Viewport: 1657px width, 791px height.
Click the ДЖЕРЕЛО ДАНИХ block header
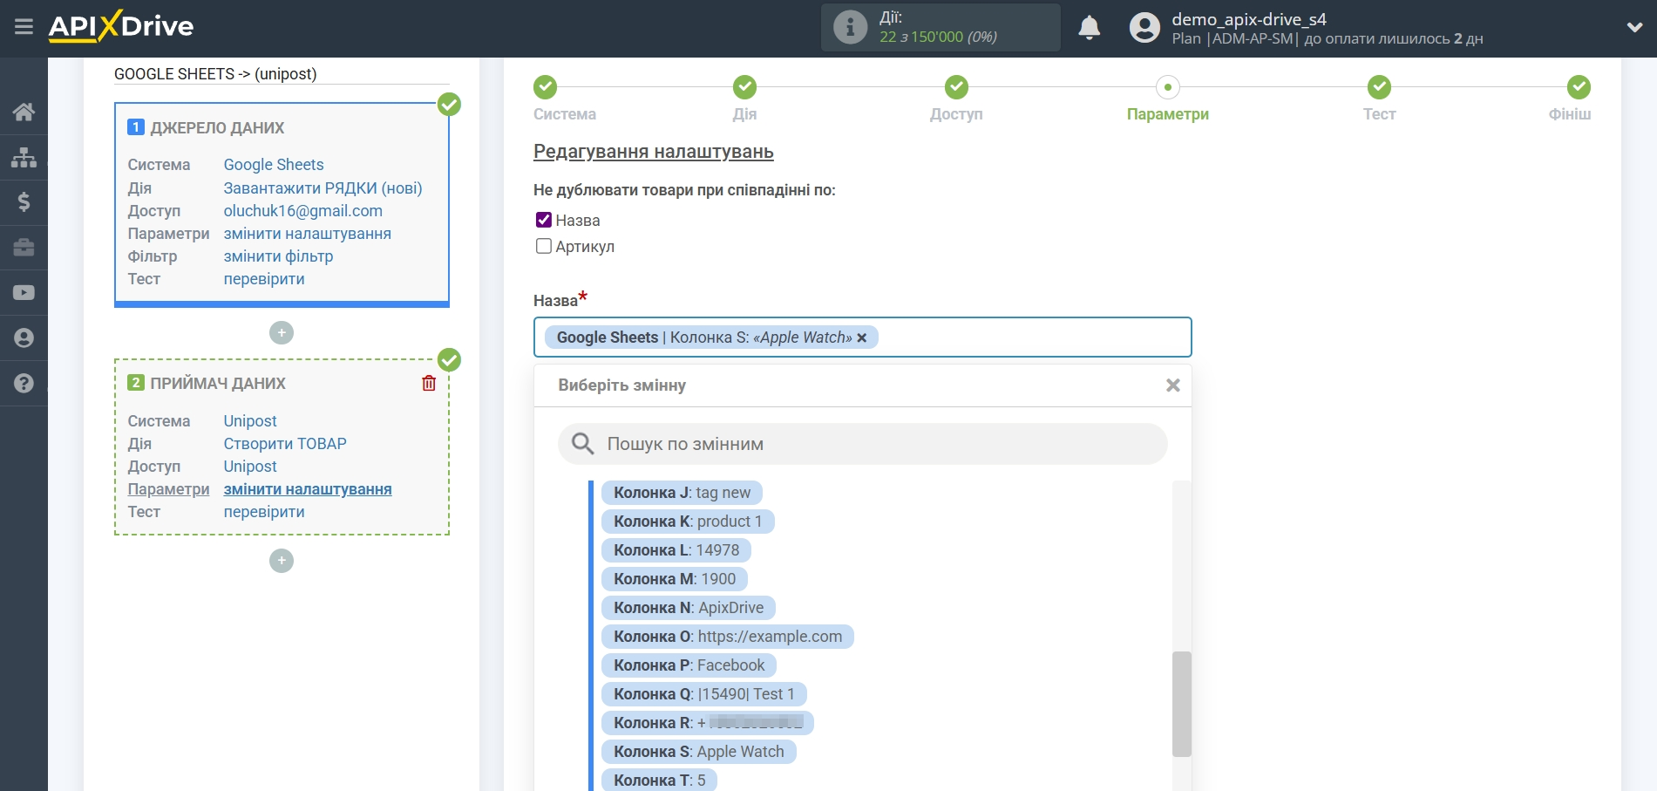[217, 128]
